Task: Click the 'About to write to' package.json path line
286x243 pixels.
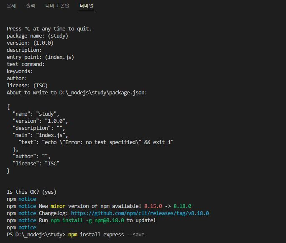Action: 77,93
